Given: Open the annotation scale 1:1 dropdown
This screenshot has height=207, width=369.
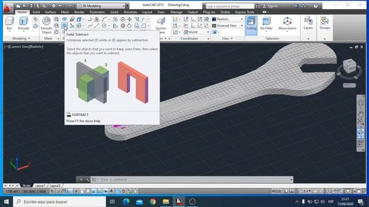Looking at the screenshot, I should tap(305, 191).
